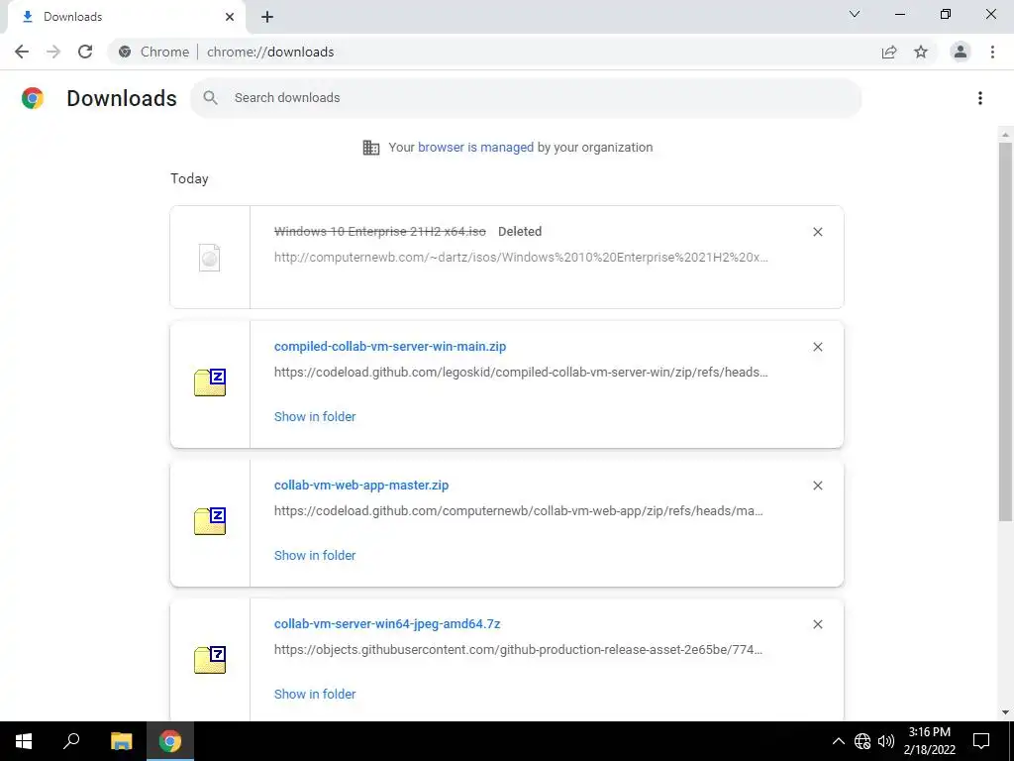Show collab-vm-web-app-master.zip in folder

point(315,555)
